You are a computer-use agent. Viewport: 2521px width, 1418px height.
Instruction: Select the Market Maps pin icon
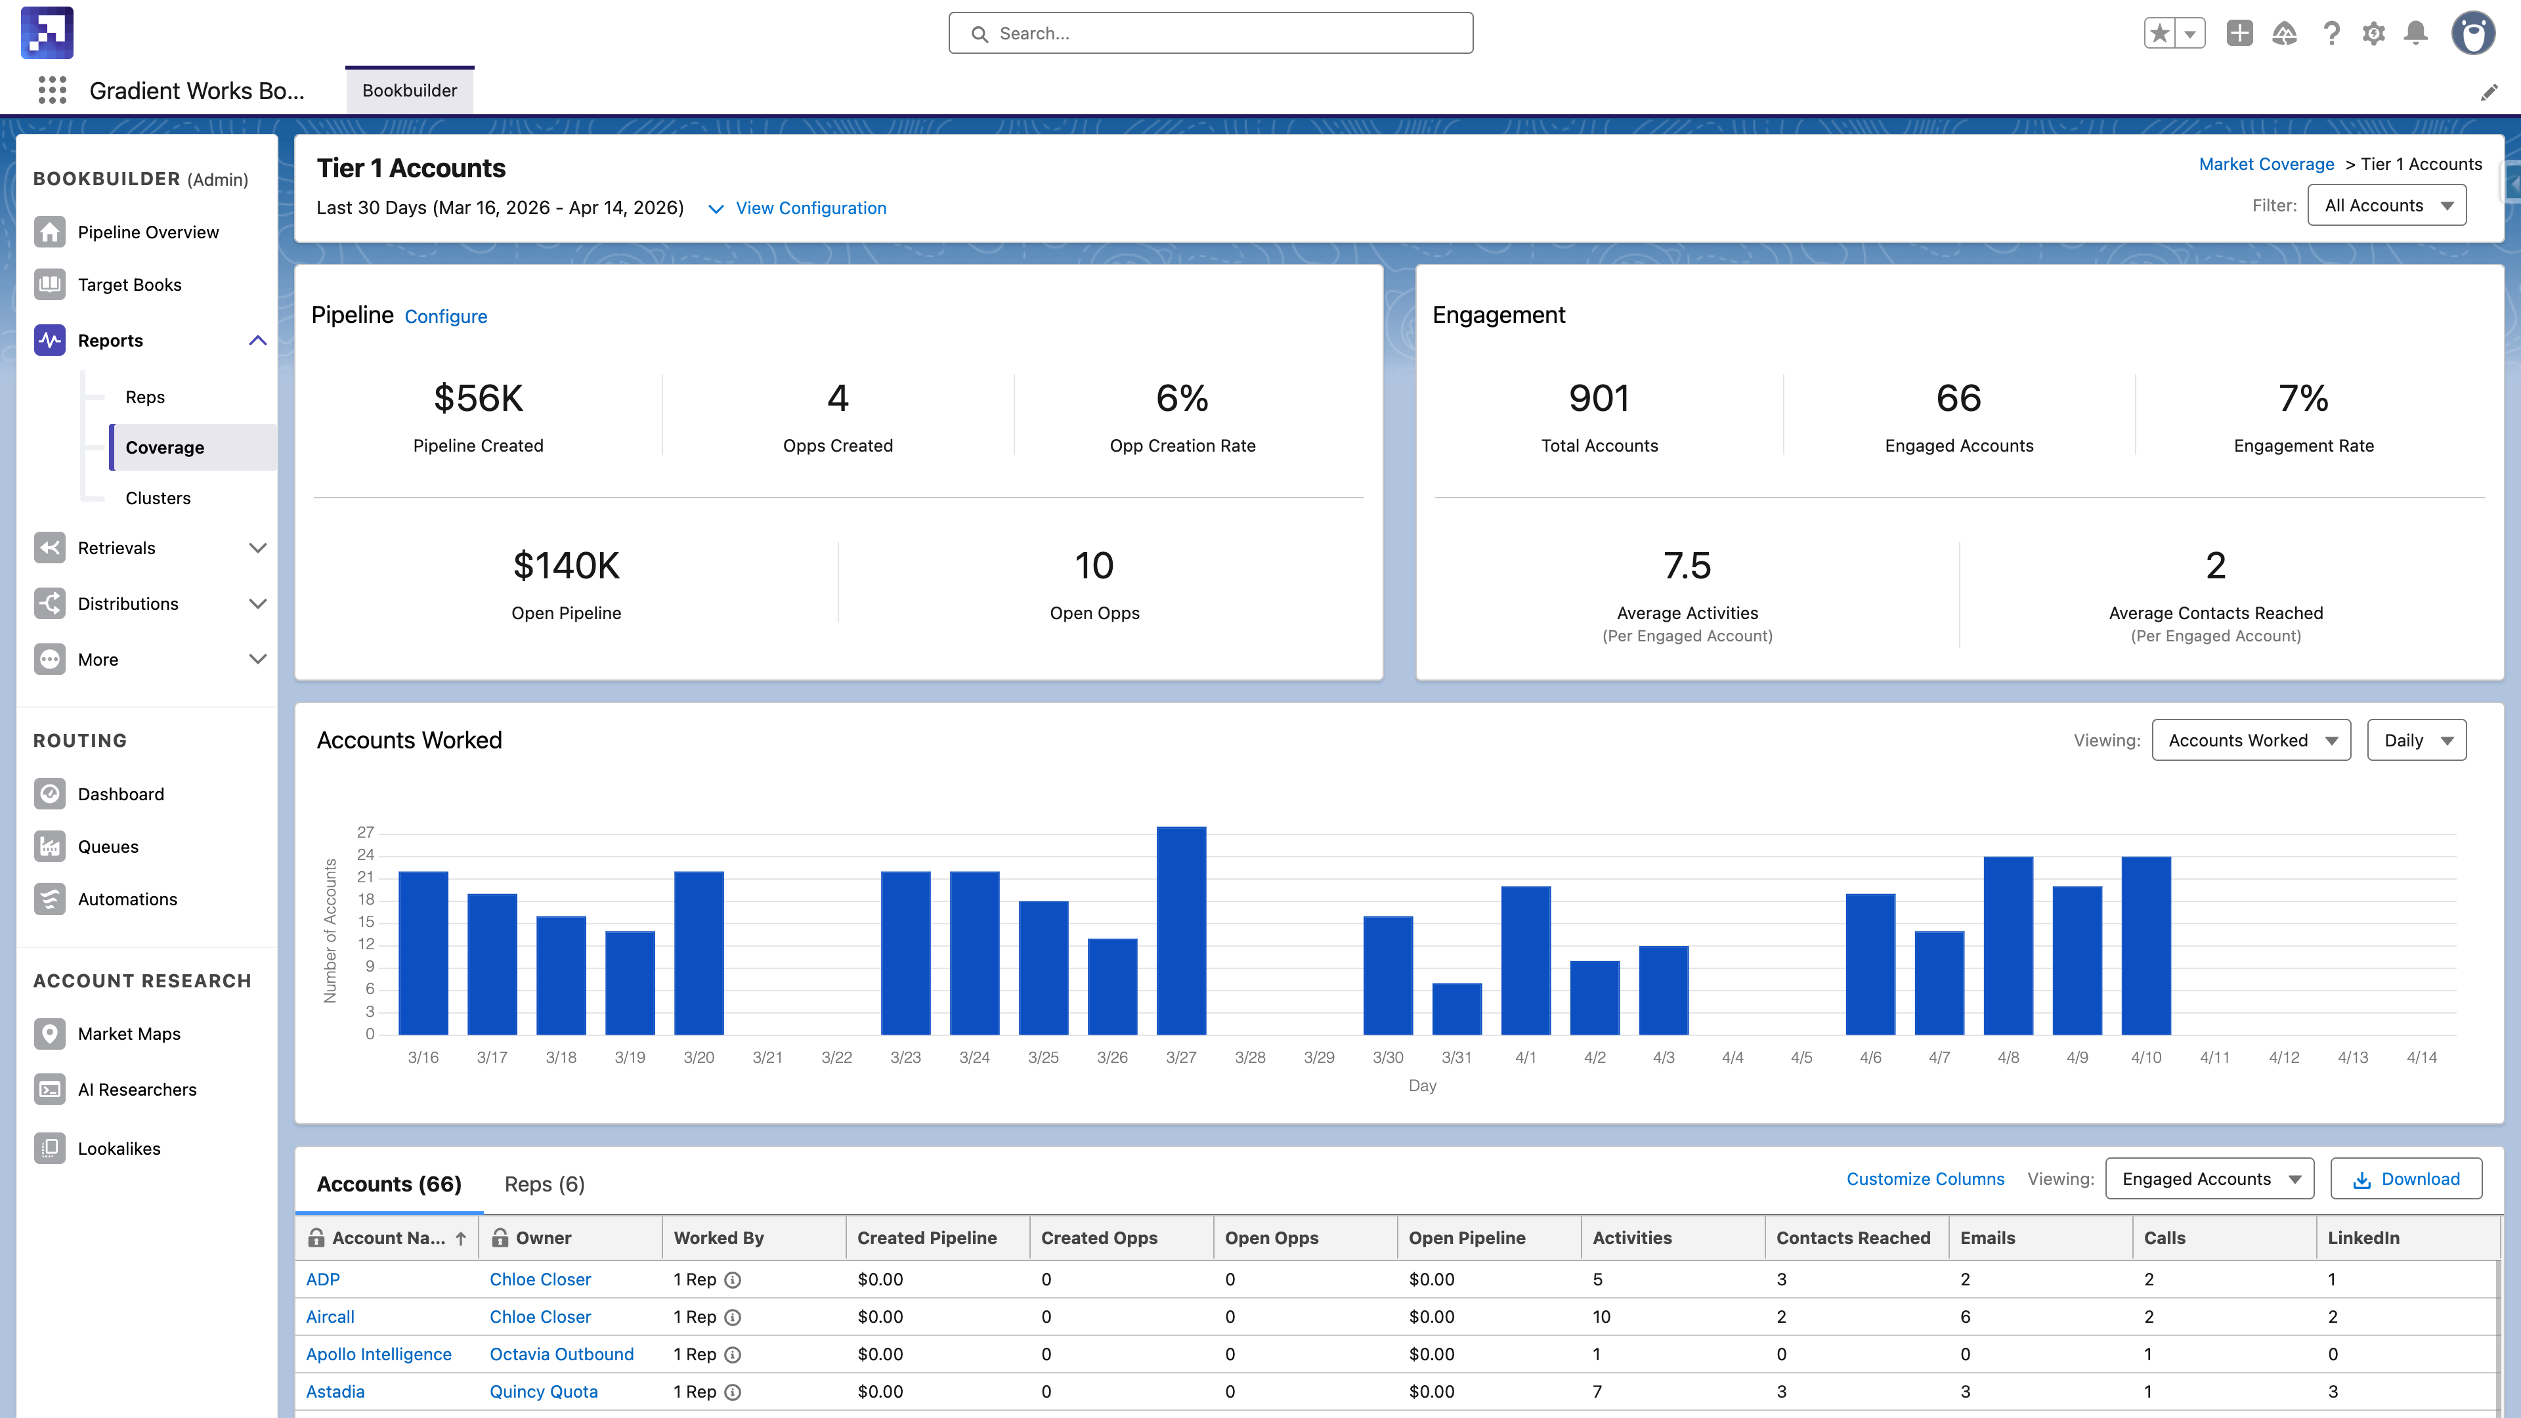click(49, 1033)
